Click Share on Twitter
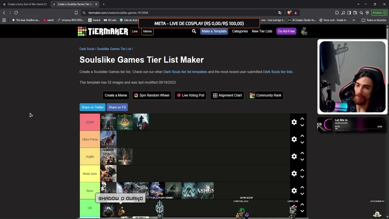This screenshot has height=219, width=389. click(92, 107)
